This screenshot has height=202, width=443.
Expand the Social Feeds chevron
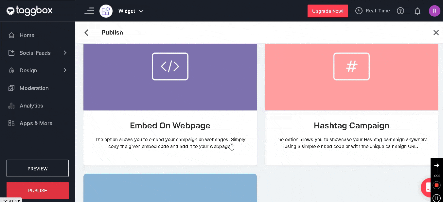point(65,52)
